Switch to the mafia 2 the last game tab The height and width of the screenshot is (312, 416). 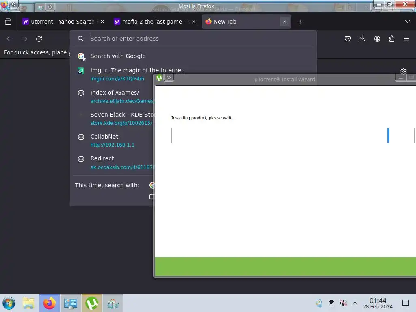(x=154, y=22)
